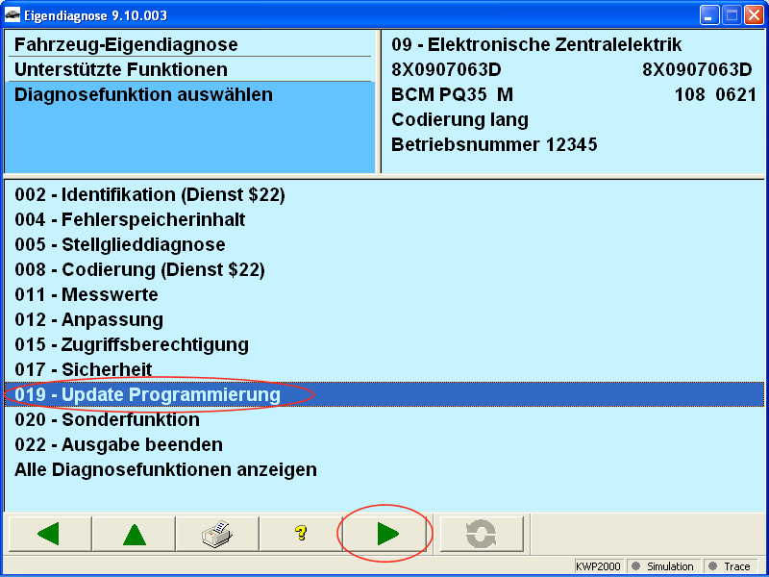
Task: Click the printer icon button
Action: (217, 534)
